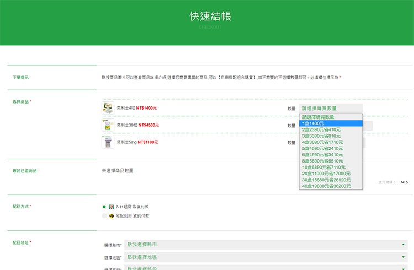Choose option 3盒3390元省810元
This screenshot has height=270, width=414.
point(331,136)
